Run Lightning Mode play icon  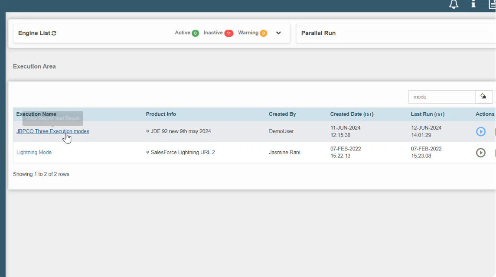coord(480,153)
